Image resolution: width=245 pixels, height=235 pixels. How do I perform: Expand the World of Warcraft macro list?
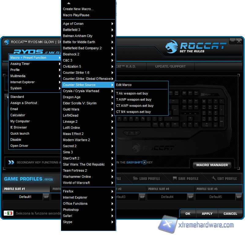[x=88, y=183]
